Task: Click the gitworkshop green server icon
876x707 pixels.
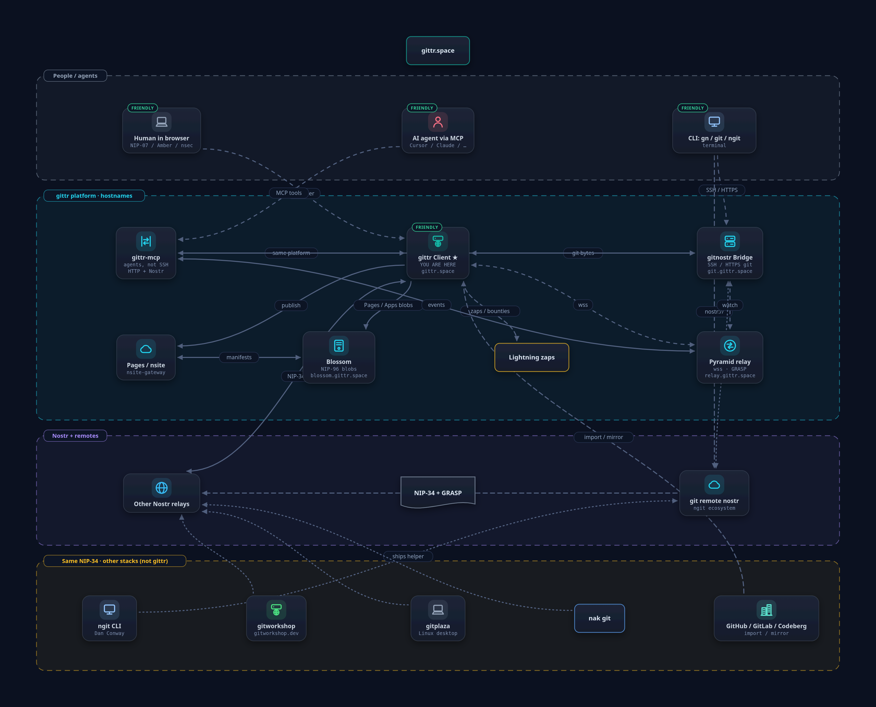Action: coord(276,610)
